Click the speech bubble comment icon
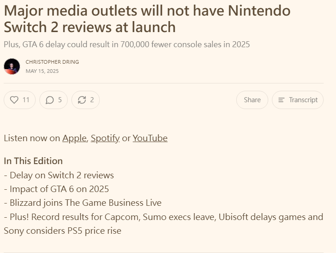The height and width of the screenshot is (253, 336). (x=49, y=100)
